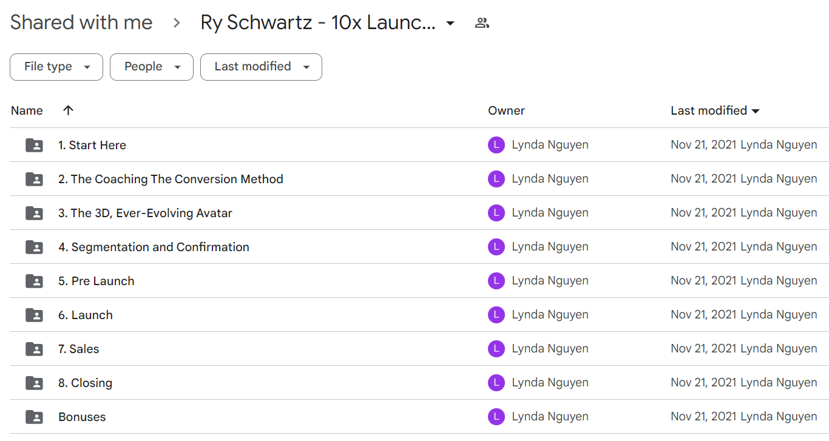Open the 6. Launch folder
Image resolution: width=829 pixels, height=441 pixels.
tap(86, 315)
